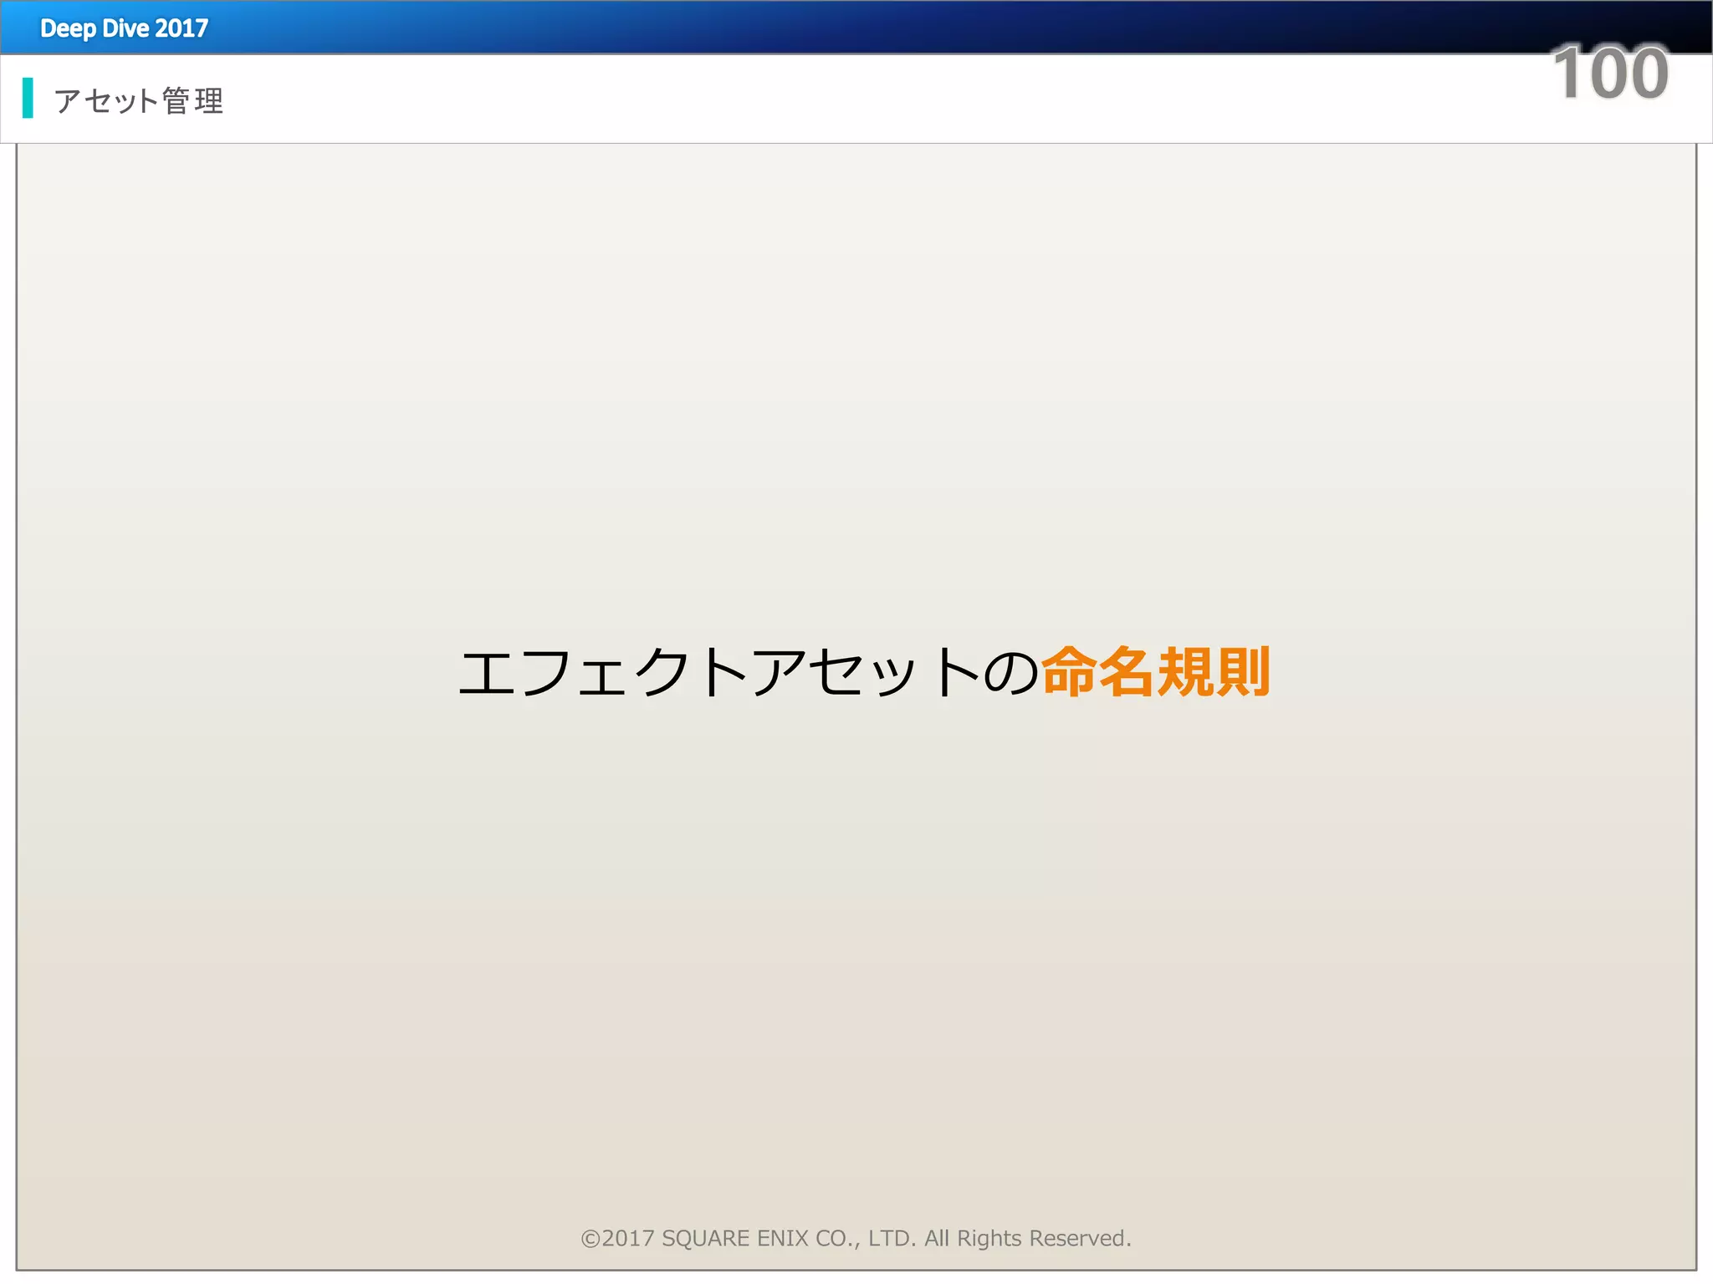Click All Rights Reserved footer text

(1027, 1239)
